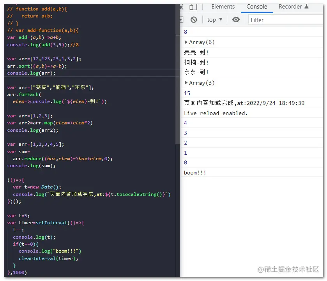Open the top context dropdown
This screenshot has height=281, width=327.
click(215, 20)
